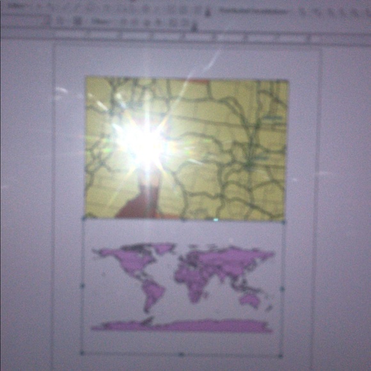Click first icon right of the wide combo box

coord(302,12)
